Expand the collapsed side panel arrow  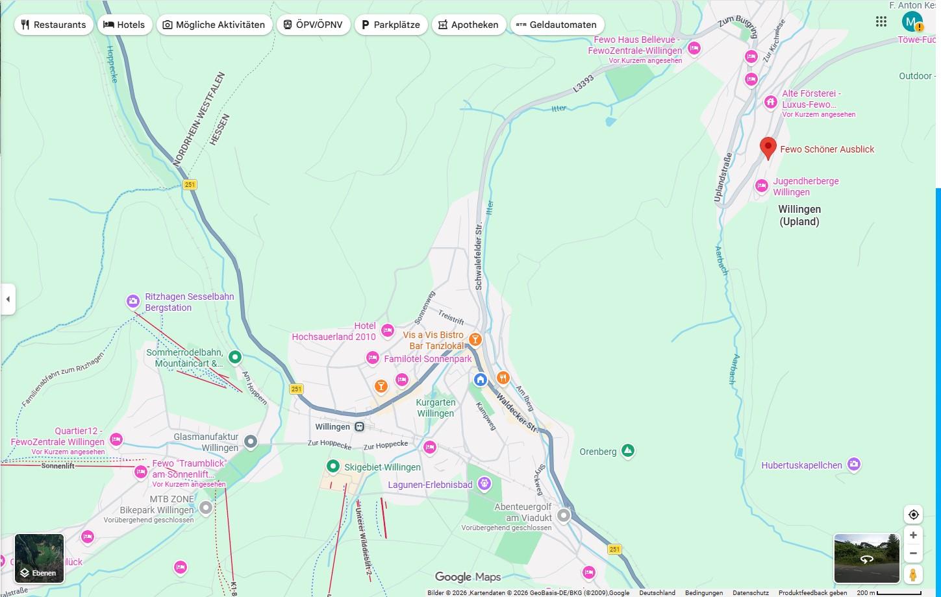(8, 299)
